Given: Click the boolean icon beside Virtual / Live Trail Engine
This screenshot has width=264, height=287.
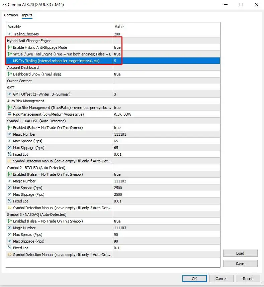Looking at the screenshot, I should [9, 54].
